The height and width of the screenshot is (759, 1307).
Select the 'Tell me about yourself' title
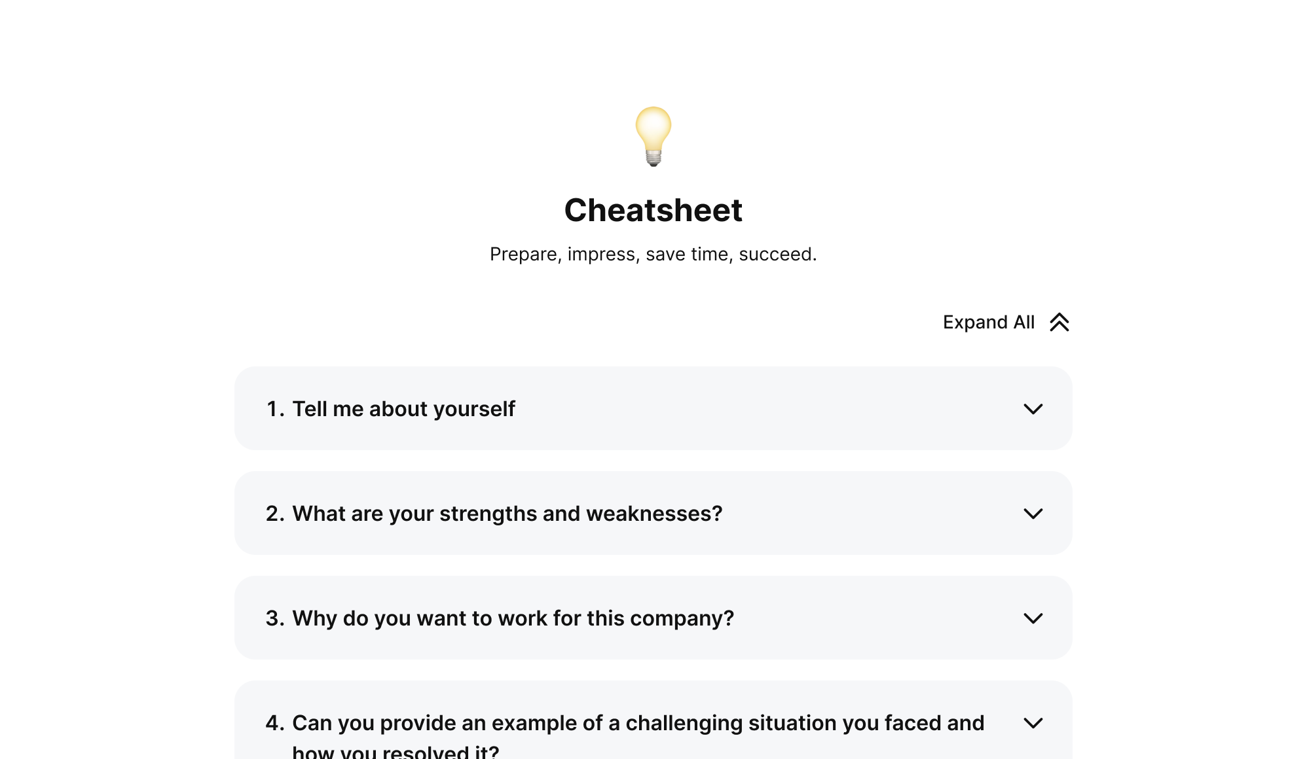tap(403, 409)
